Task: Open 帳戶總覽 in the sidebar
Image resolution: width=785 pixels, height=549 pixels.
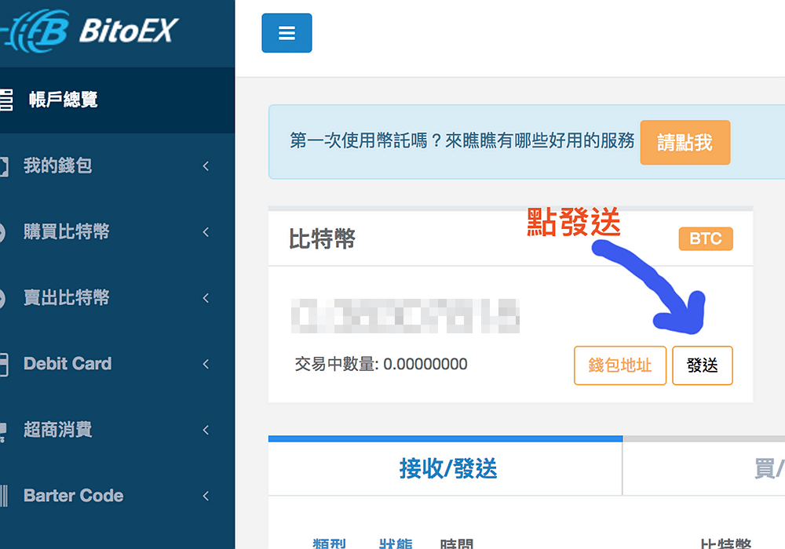Action: click(63, 100)
